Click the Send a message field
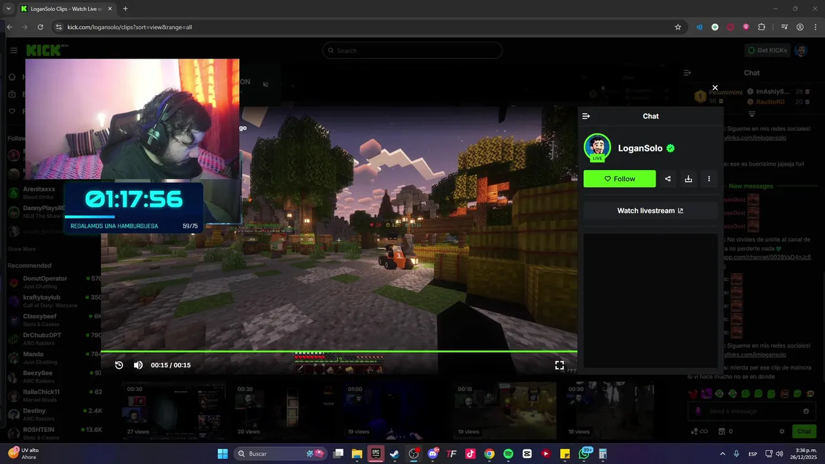Image resolution: width=825 pixels, height=464 pixels. tap(751, 411)
